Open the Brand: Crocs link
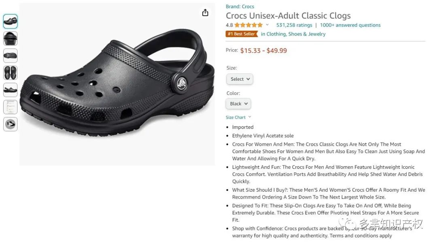The width and height of the screenshot is (437, 243). pyautogui.click(x=240, y=6)
